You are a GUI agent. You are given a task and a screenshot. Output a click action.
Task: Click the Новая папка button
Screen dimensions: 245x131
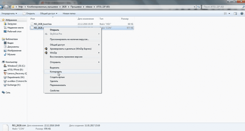[69, 13]
